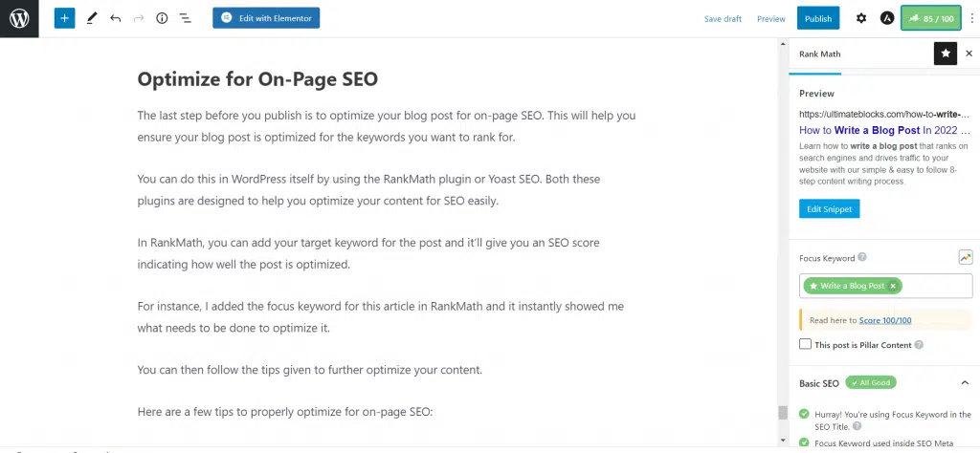
Task: Click the editor scrollbar down arrow
Action: [782, 441]
